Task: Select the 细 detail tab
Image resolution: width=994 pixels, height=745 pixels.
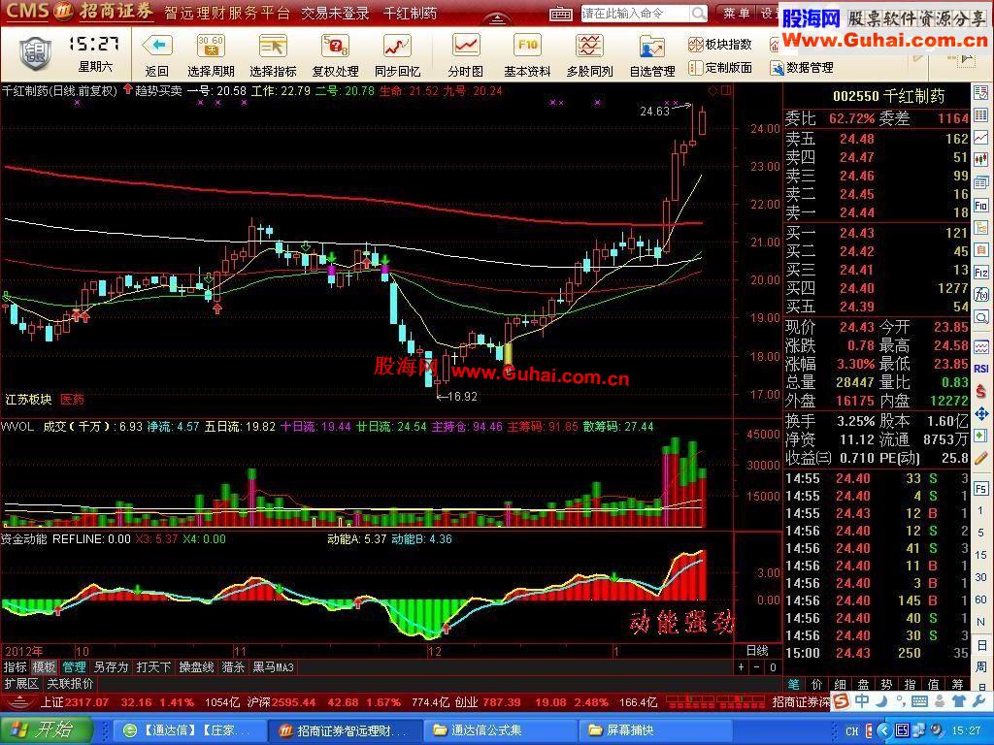Action: pyautogui.click(x=841, y=684)
